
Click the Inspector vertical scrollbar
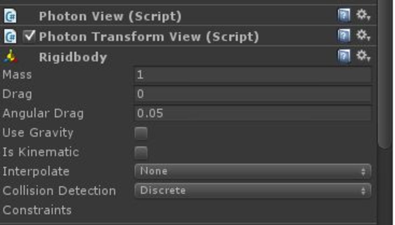click(x=385, y=91)
